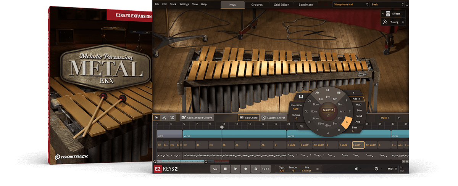
Task: Open the View menu
Action: [195, 4]
